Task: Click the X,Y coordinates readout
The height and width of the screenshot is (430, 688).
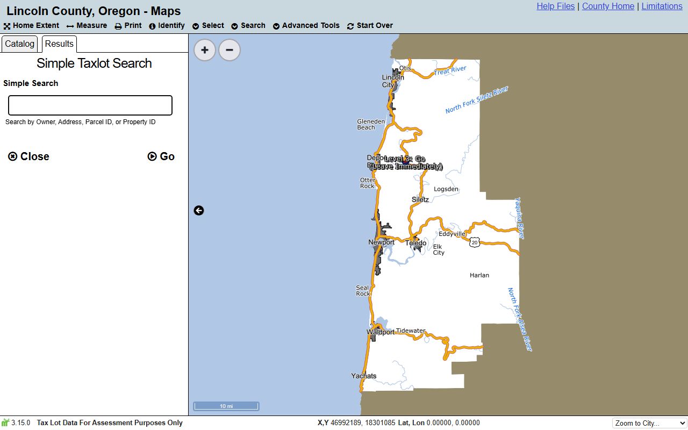Action: coord(356,423)
